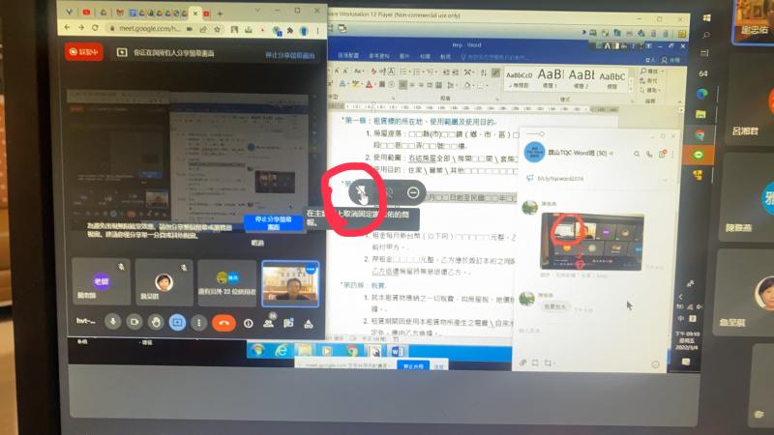The image size is (774, 435).
Task: Apply the Normal no-spacing Word style
Action: (520, 78)
